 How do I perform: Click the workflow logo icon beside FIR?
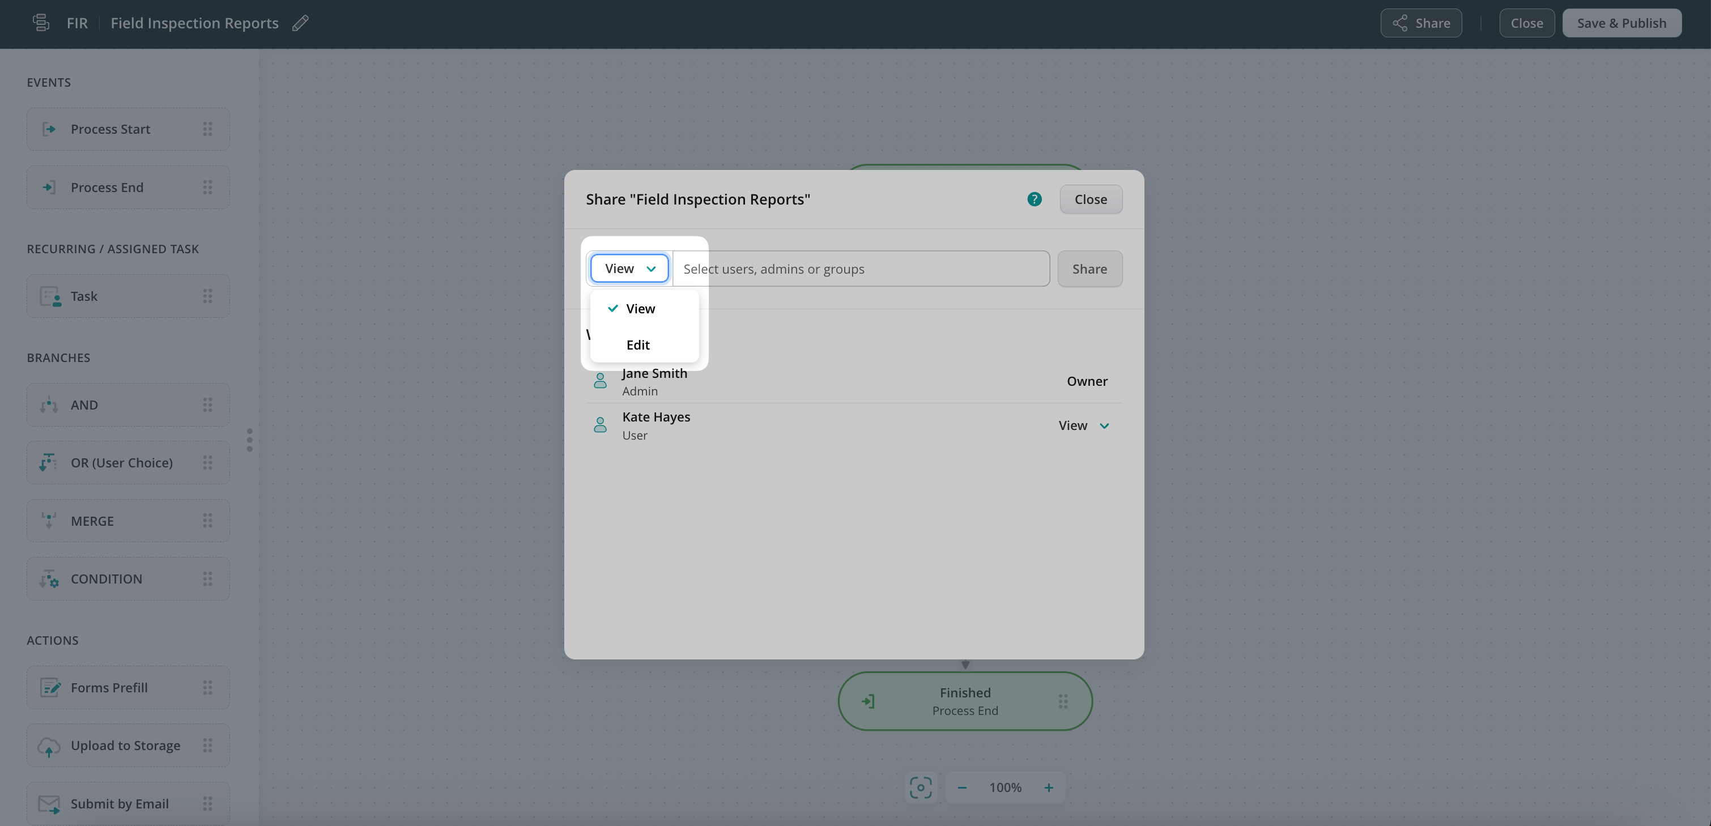tap(41, 23)
